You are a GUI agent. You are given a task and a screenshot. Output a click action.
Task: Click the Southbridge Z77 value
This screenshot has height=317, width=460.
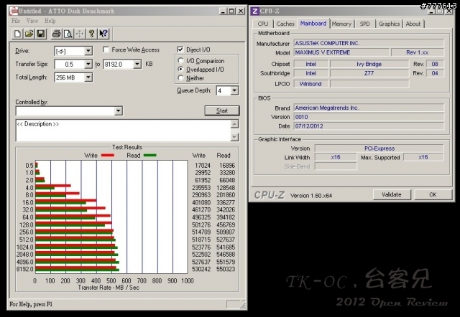[x=369, y=73]
